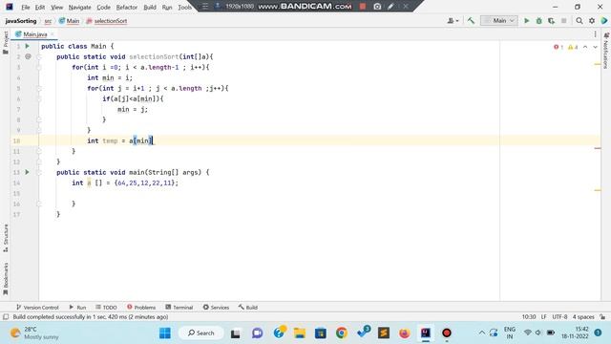Click the run gutter arrow beside class Main
This screenshot has width=611, height=344.
[x=28, y=46]
